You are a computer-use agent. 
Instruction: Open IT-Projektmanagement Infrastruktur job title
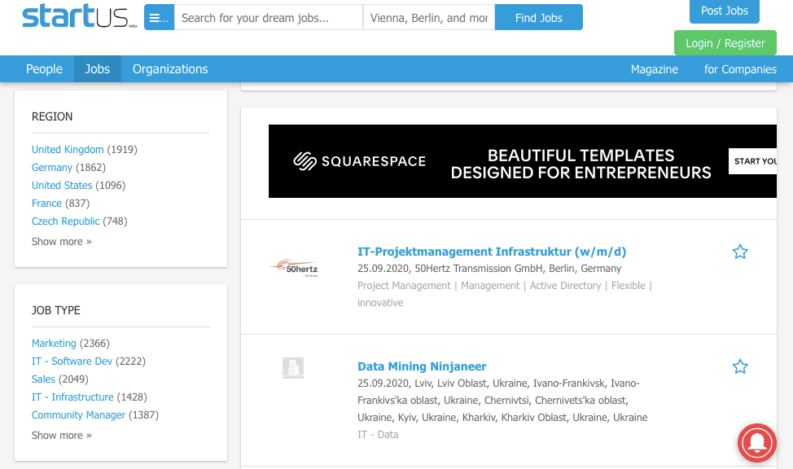point(492,252)
